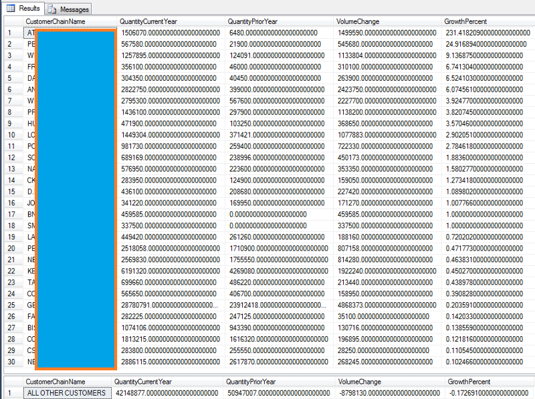Click the 28250 VolumeChange cell
Viewport: 535px width, 399px height.
388,350
